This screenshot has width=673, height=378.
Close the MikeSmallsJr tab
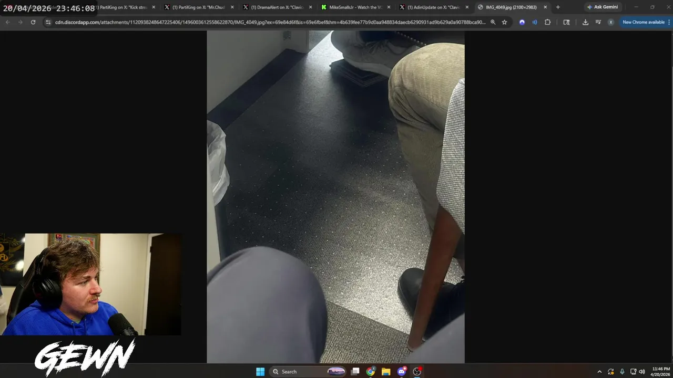389,7
